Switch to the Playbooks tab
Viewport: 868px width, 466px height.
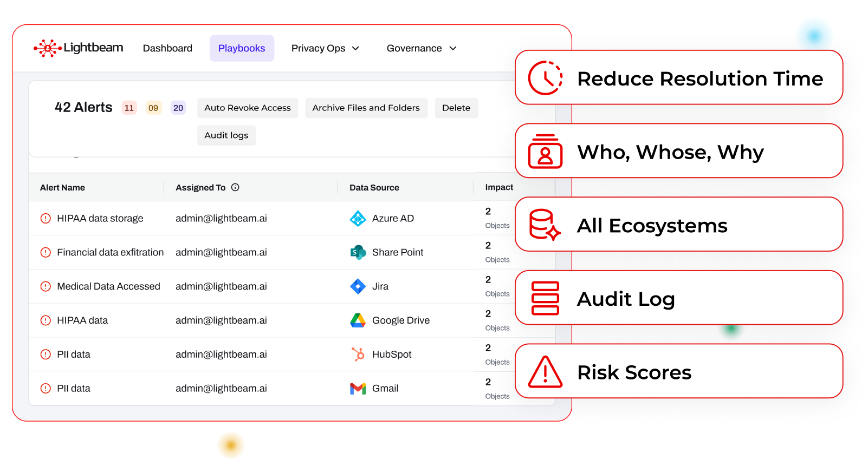[242, 48]
